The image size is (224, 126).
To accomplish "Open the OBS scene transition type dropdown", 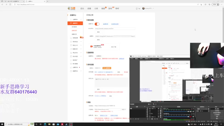I will [202, 109].
